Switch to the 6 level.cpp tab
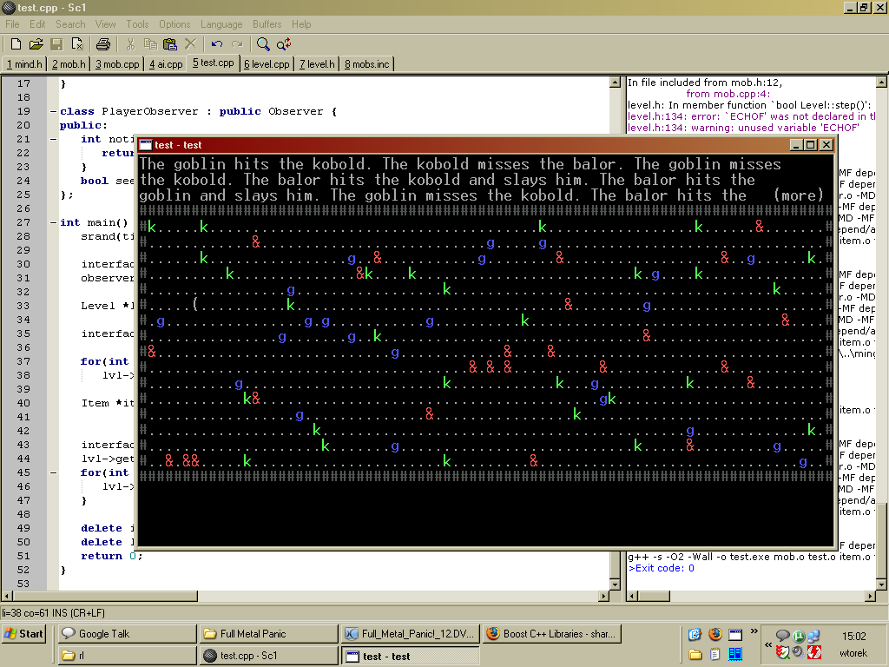Viewport: 889px width, 667px height. tap(267, 64)
